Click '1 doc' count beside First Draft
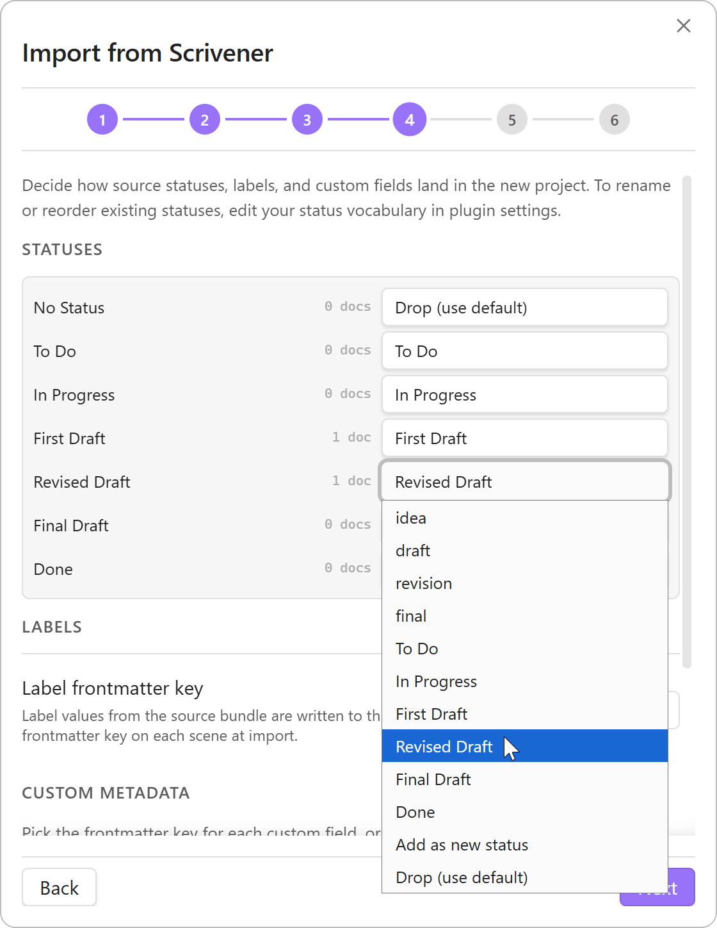This screenshot has height=928, width=717. pyautogui.click(x=351, y=437)
